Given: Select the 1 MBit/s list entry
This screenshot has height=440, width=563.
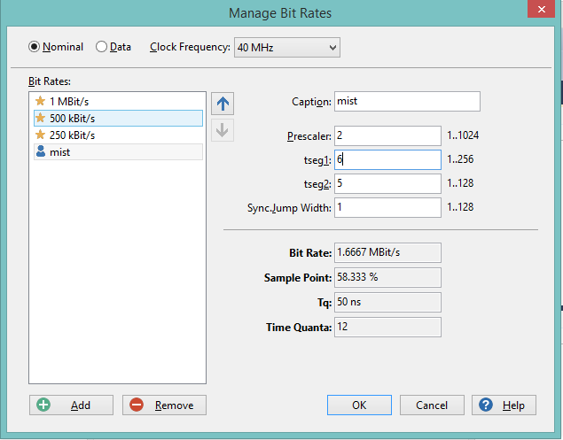Looking at the screenshot, I should [117, 101].
